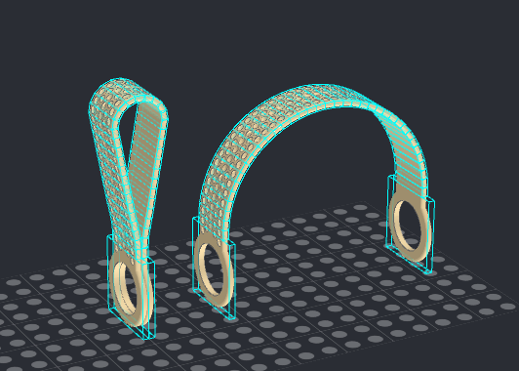Click the left end ring of arched band

215,269
